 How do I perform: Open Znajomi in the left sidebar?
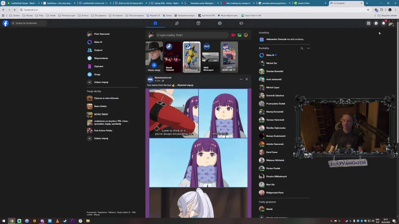112,50
